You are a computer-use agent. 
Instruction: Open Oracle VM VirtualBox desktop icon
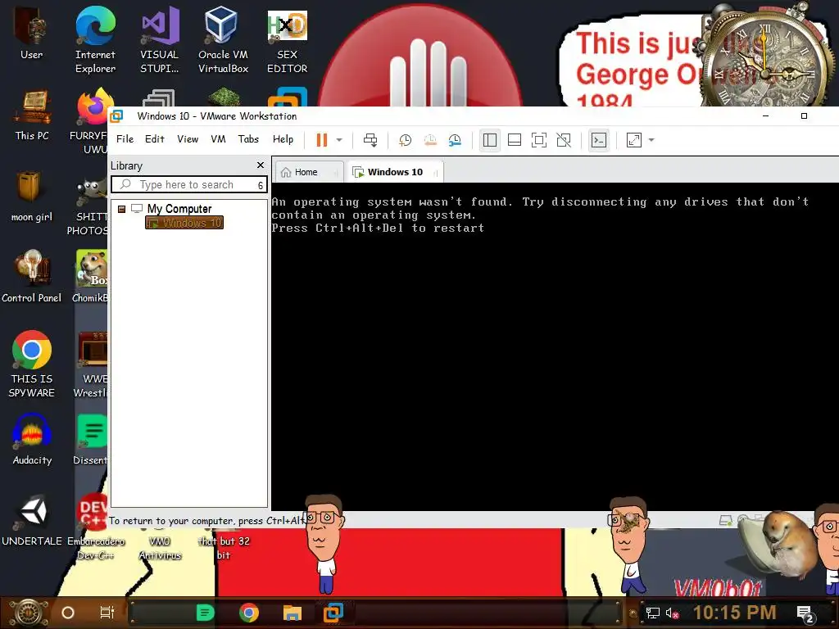pyautogui.click(x=223, y=40)
